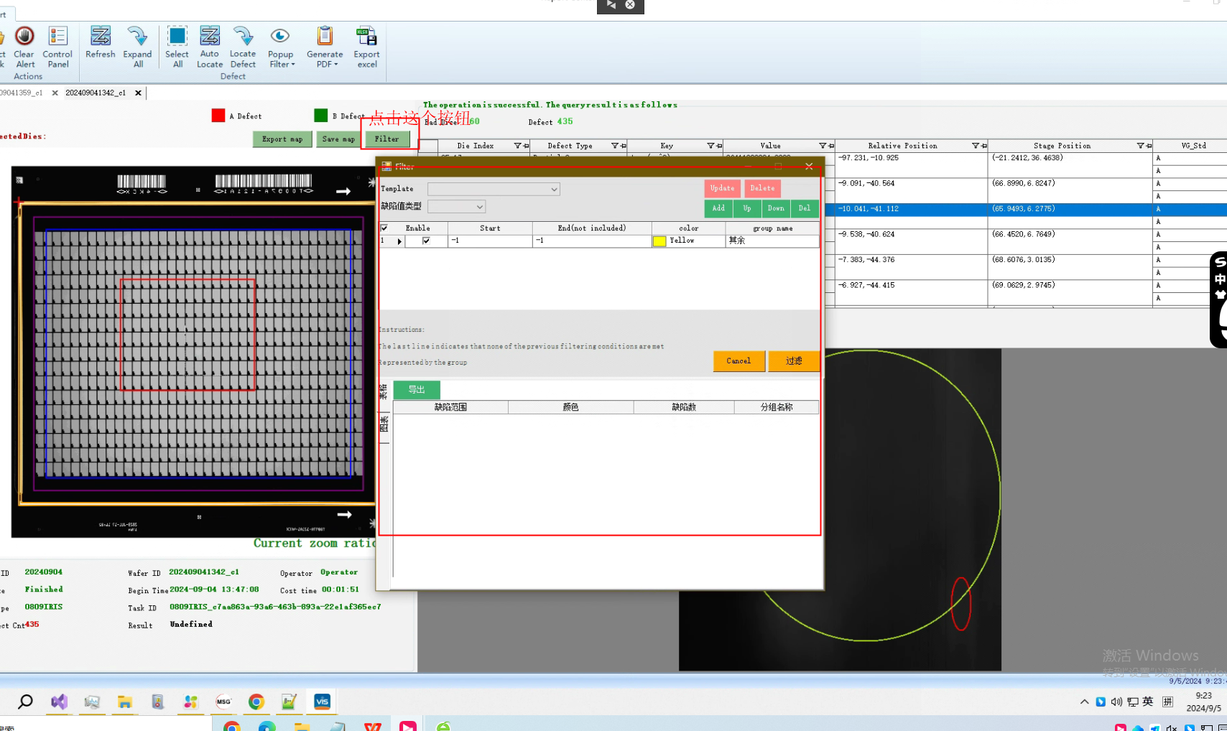The image size is (1227, 731).
Task: Click the 英 input method indicator
Action: 1148,702
